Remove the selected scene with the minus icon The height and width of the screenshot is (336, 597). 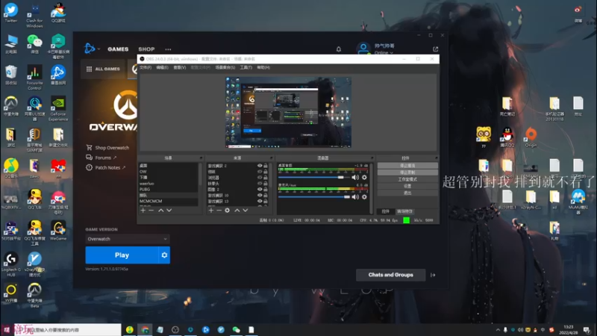(151, 211)
